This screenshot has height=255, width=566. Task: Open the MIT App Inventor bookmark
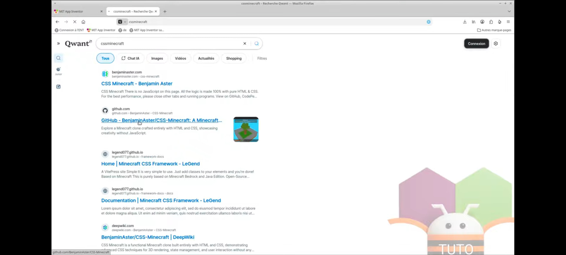tap(101, 30)
